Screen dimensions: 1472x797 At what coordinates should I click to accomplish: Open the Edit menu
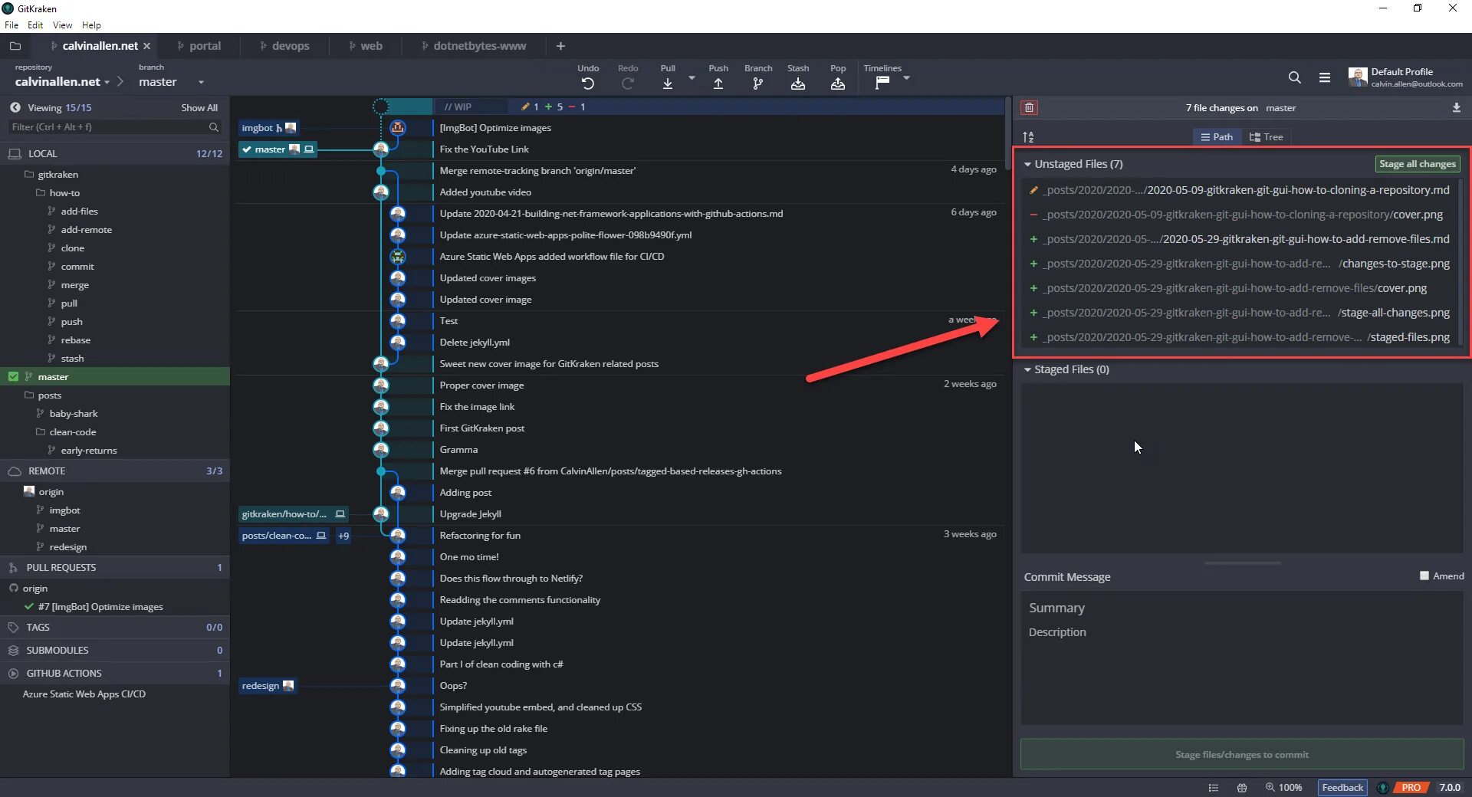(x=35, y=25)
